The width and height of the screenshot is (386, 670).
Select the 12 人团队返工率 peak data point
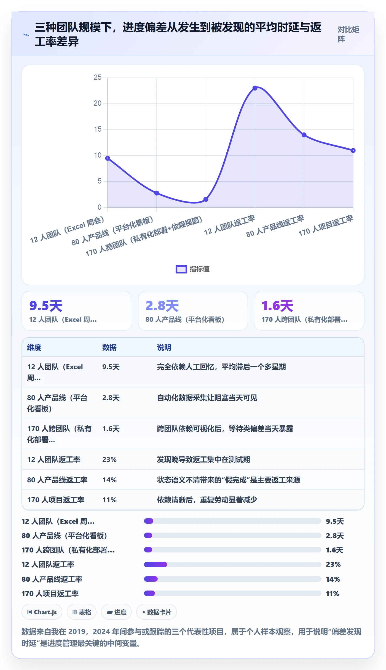[x=255, y=88]
